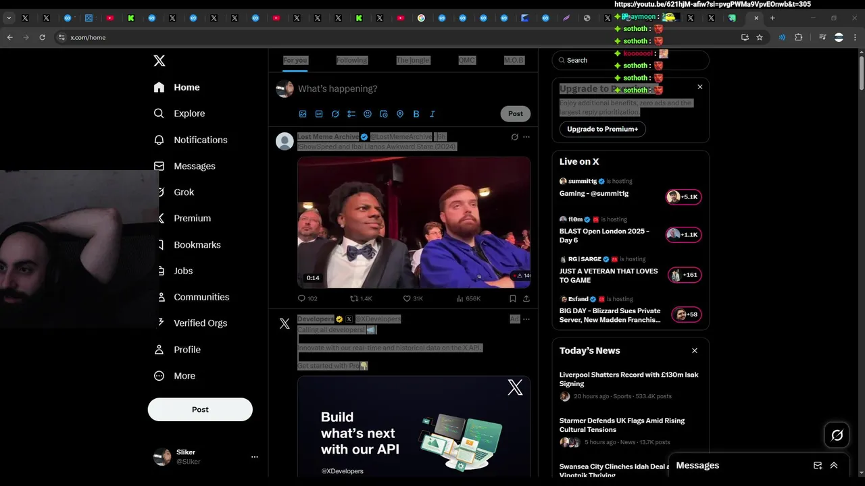The width and height of the screenshot is (865, 486).
Task: Open the M.O.B tab
Action: pyautogui.click(x=514, y=60)
